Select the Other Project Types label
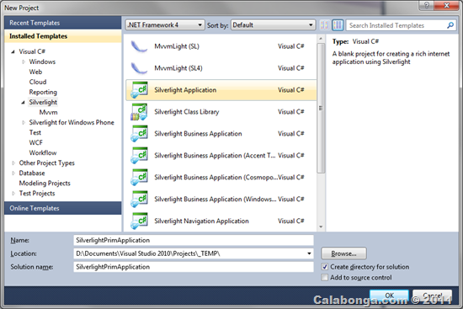The width and height of the screenshot is (463, 309). pyautogui.click(x=46, y=163)
